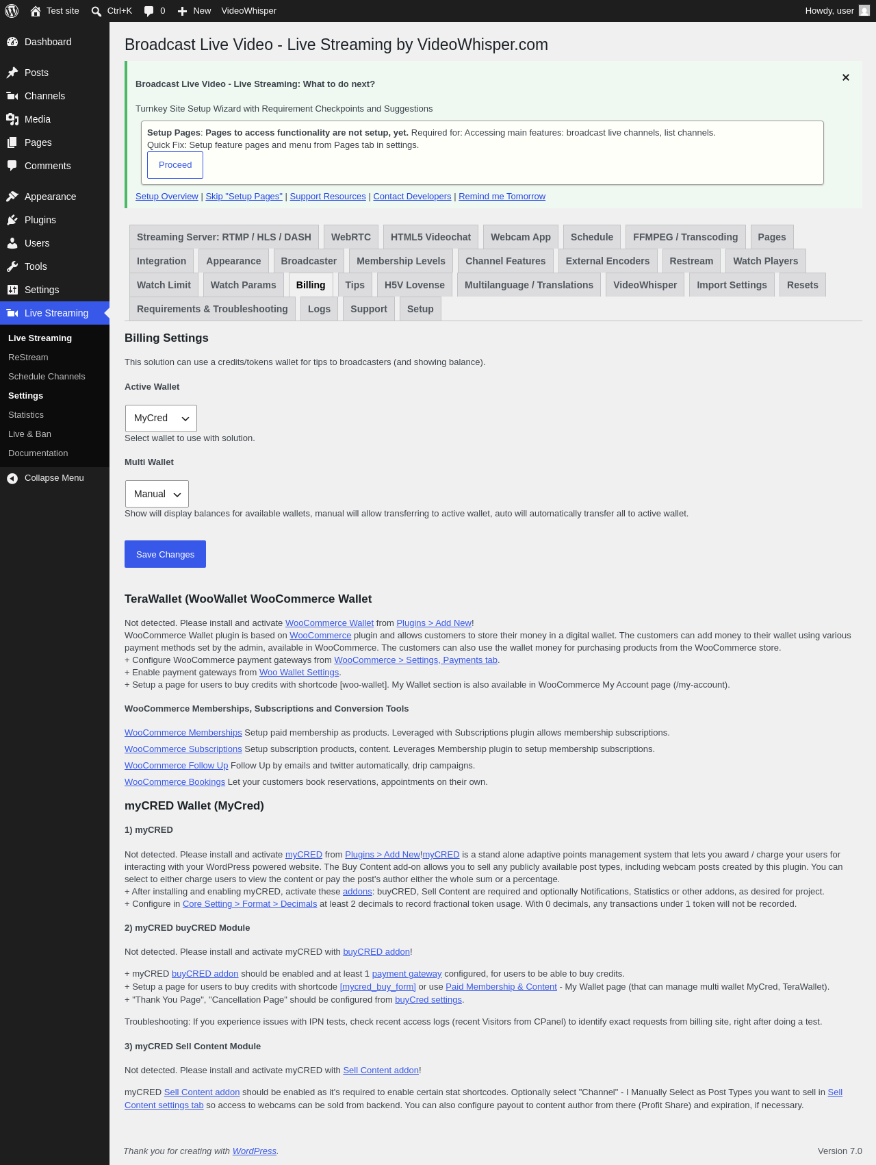Click the WooCommerce Bookings link

point(175,782)
